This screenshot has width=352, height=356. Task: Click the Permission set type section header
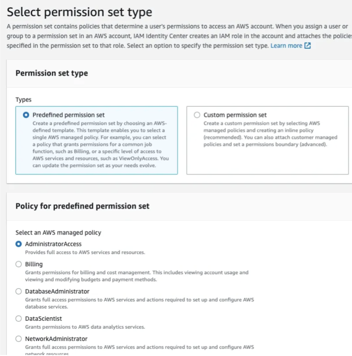[x=52, y=73]
